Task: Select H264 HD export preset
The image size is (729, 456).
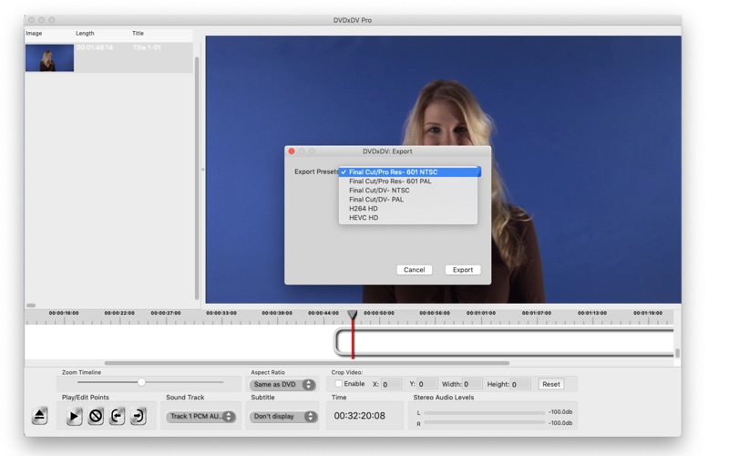Action: coord(364,209)
